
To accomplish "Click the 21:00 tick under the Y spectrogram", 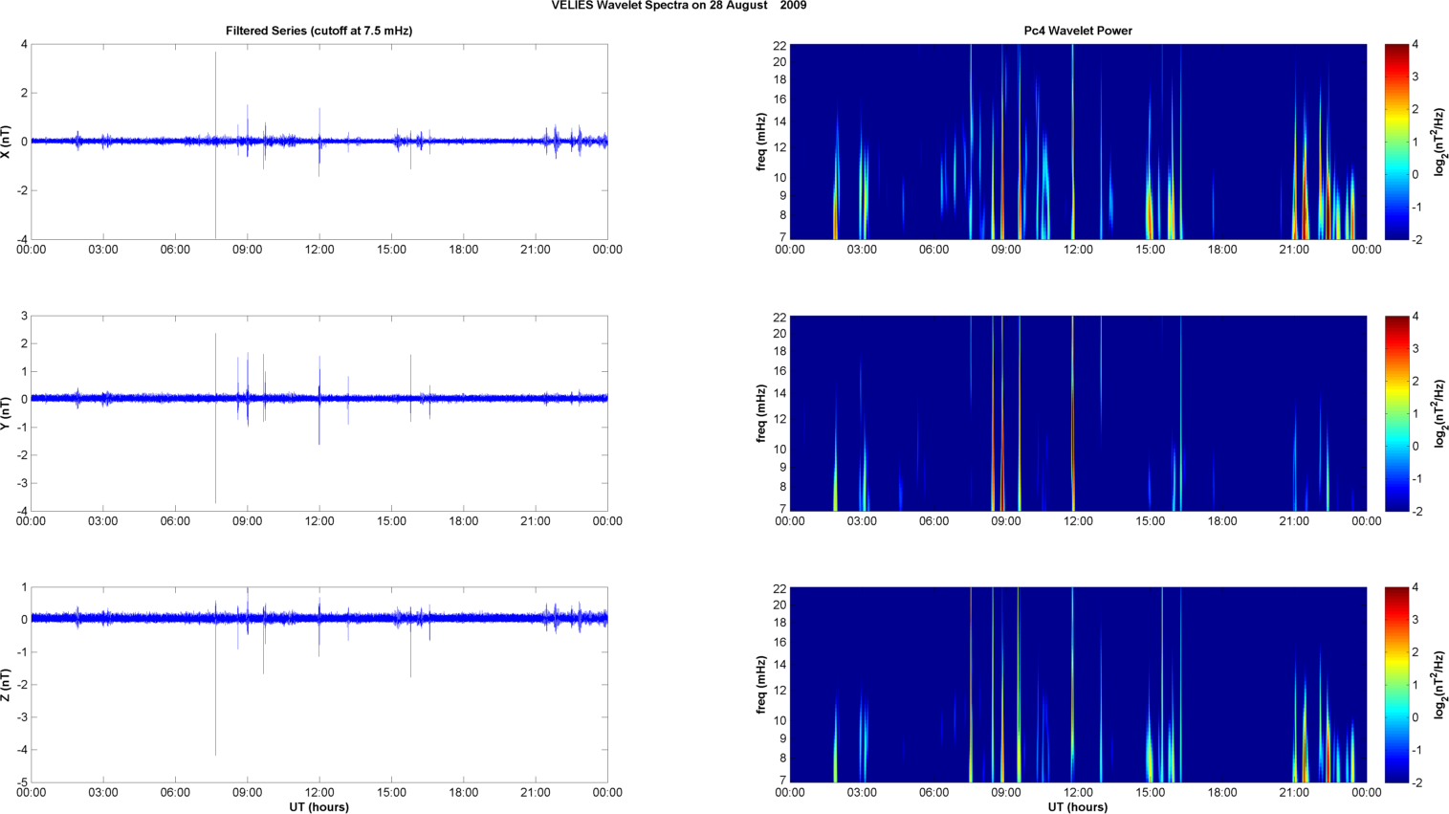I will pyautogui.click(x=1294, y=521).
